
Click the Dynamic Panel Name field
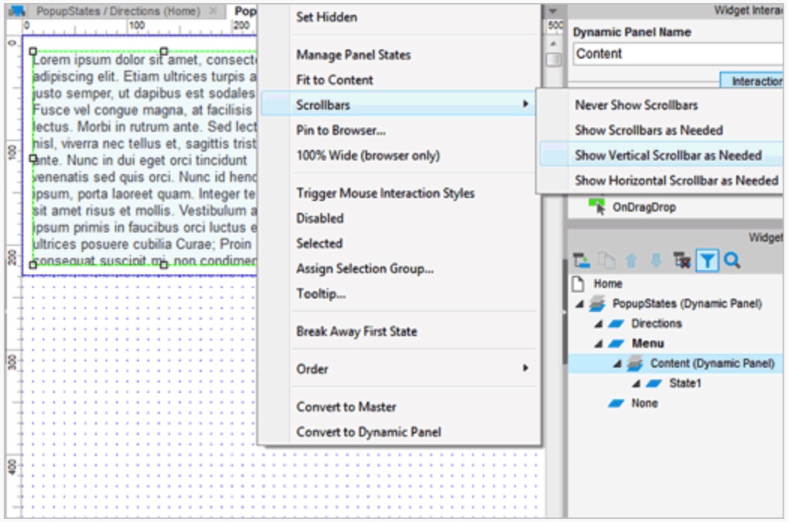(678, 53)
